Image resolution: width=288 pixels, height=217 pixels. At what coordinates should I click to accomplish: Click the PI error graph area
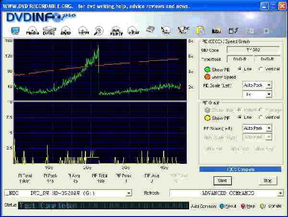tap(100, 69)
